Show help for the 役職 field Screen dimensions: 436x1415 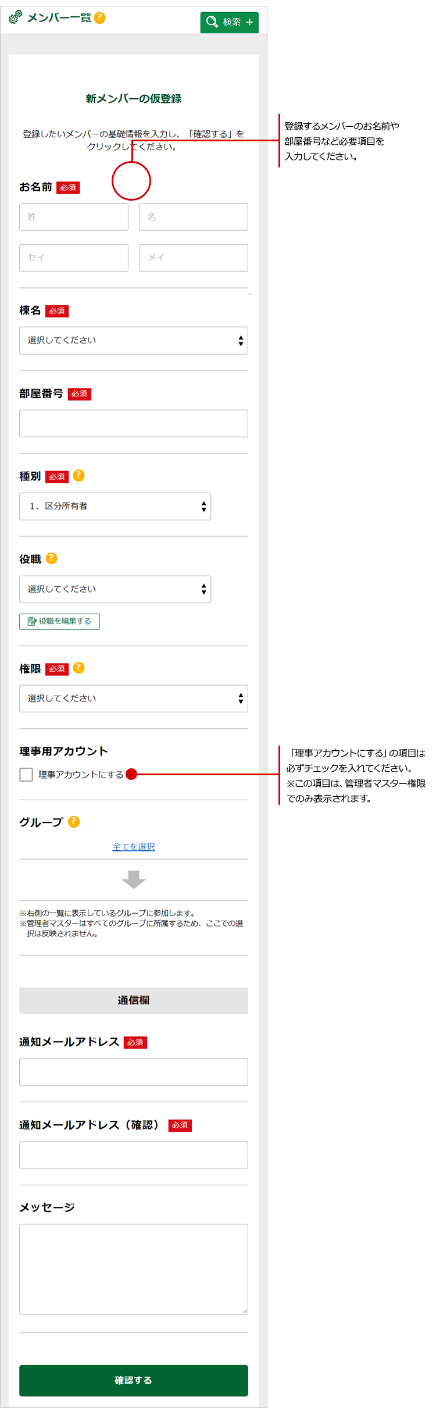52,558
